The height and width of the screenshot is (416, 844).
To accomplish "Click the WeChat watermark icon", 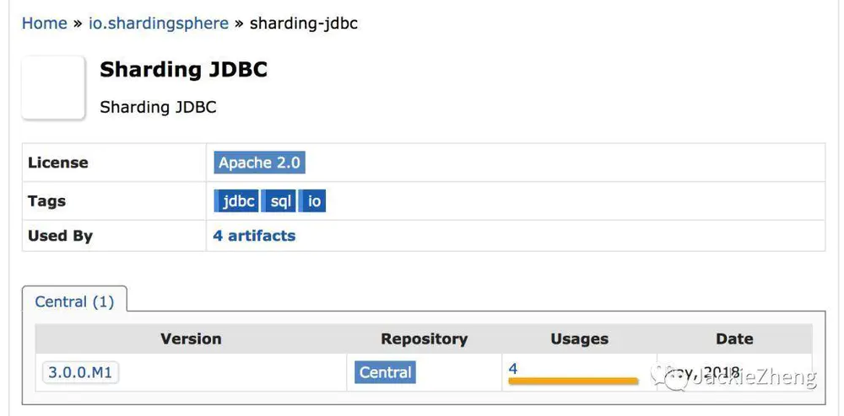I will click(x=671, y=377).
